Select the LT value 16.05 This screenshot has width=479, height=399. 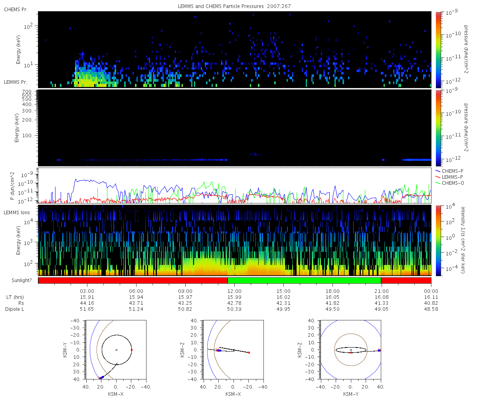click(333, 297)
